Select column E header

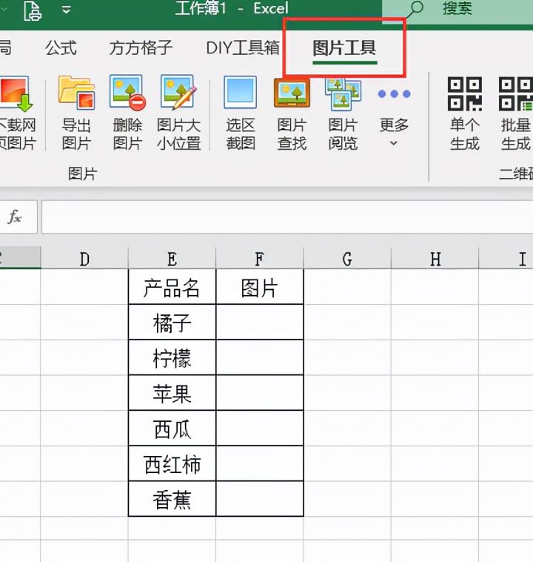[172, 258]
